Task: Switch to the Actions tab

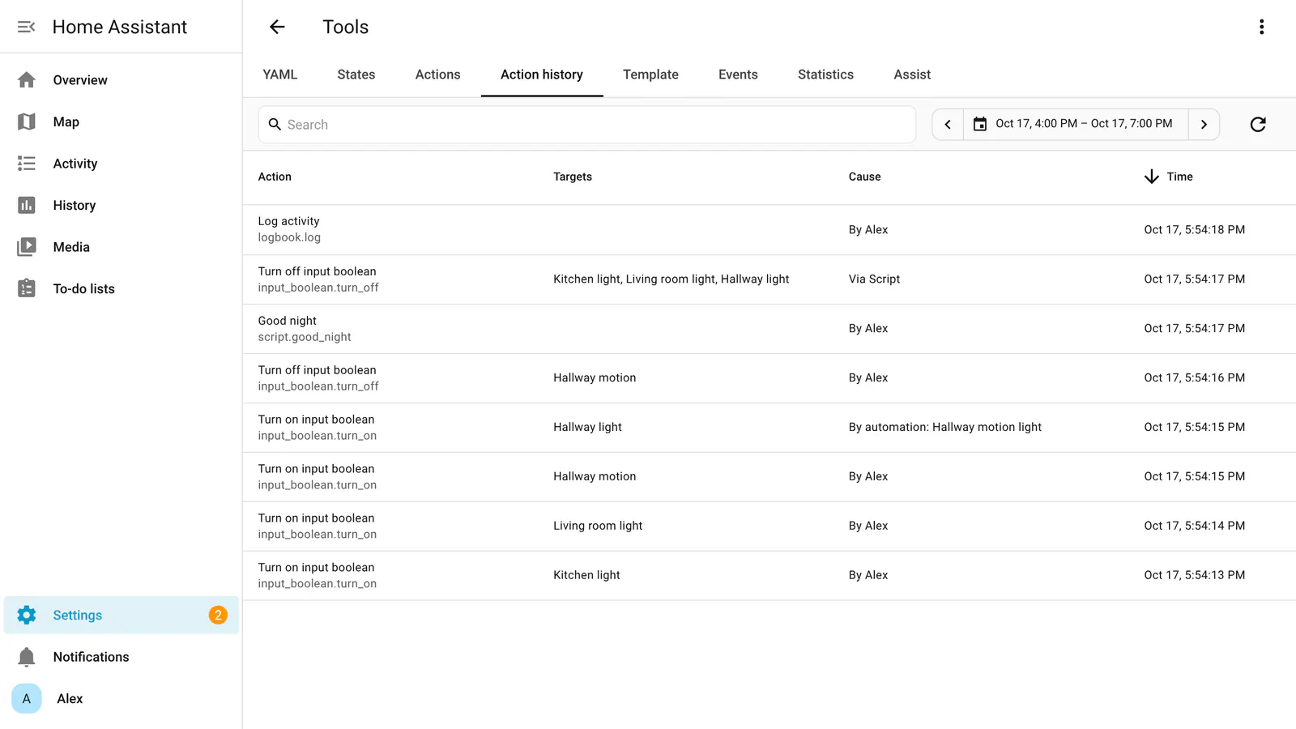Action: (438, 75)
